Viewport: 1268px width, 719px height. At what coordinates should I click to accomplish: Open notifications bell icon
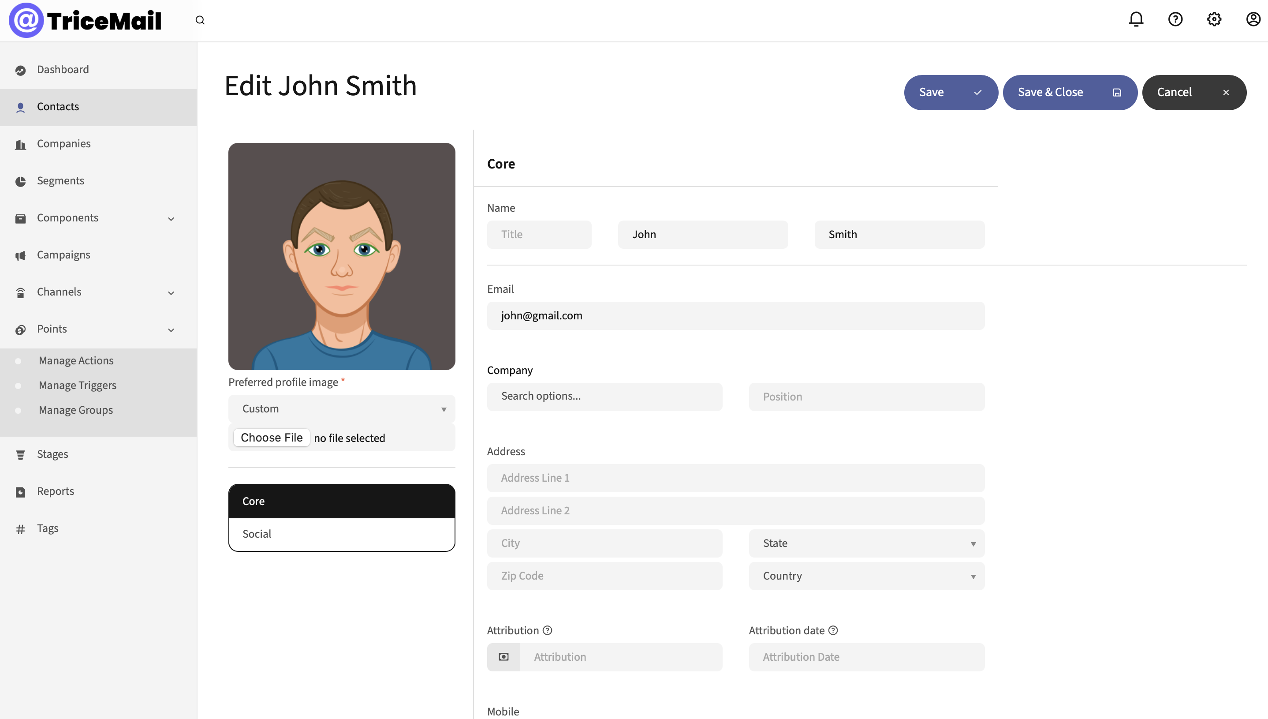1136,19
